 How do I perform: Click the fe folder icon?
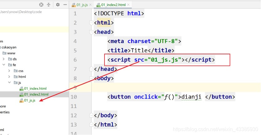click(x=10, y=65)
